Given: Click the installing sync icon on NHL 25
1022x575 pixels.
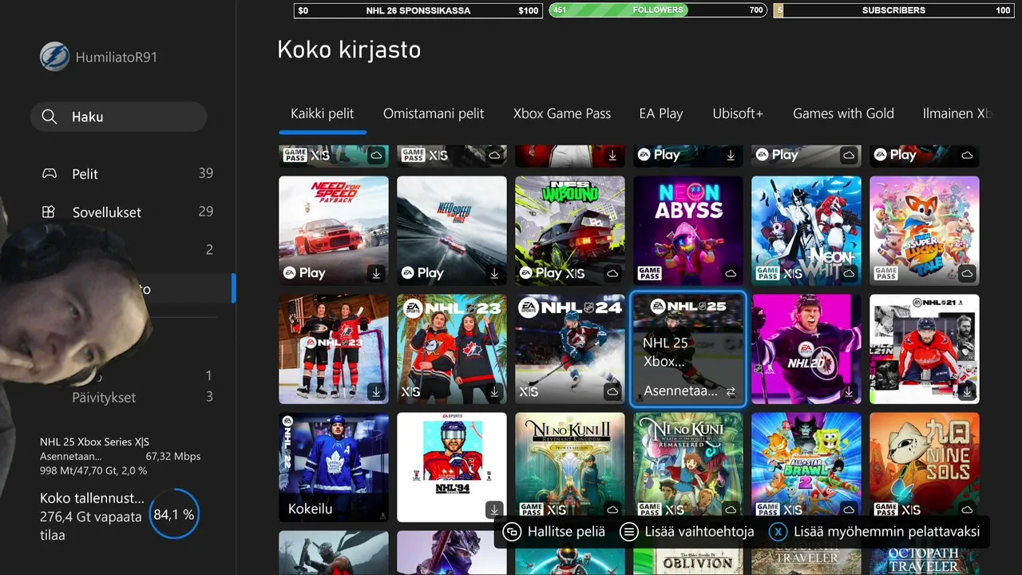Looking at the screenshot, I should coord(731,391).
